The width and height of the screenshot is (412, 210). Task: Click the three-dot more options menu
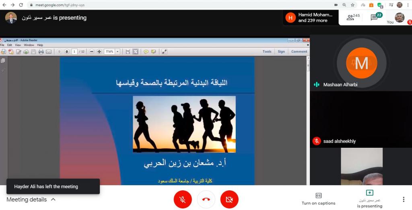[x=403, y=200]
